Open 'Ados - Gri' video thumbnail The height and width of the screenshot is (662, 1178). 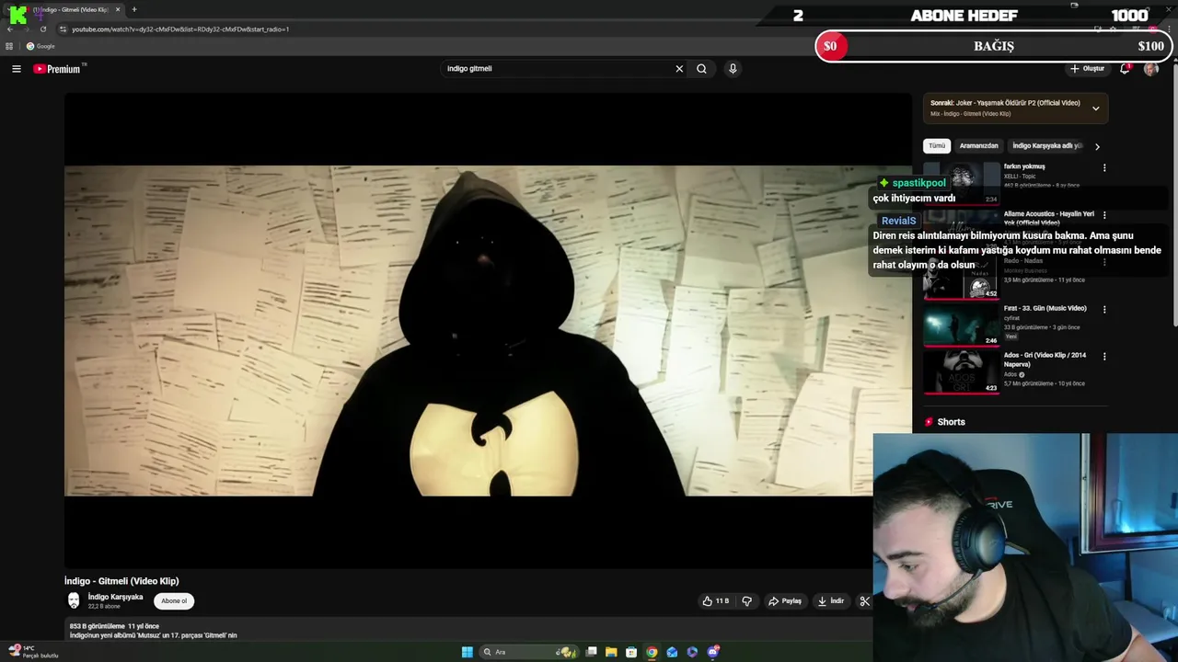point(961,371)
